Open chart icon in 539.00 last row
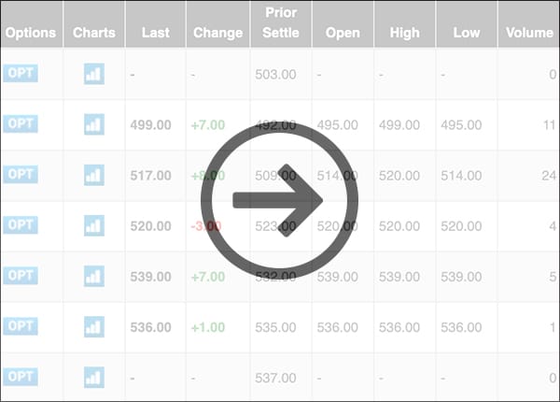This screenshot has width=560, height=402. [94, 276]
